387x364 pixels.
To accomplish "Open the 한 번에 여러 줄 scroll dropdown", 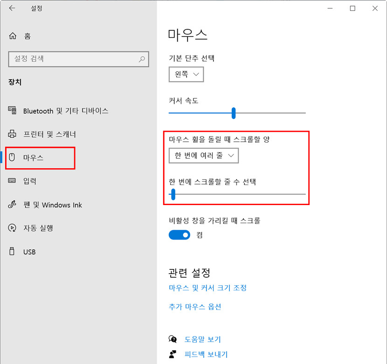I will pyautogui.click(x=204, y=156).
